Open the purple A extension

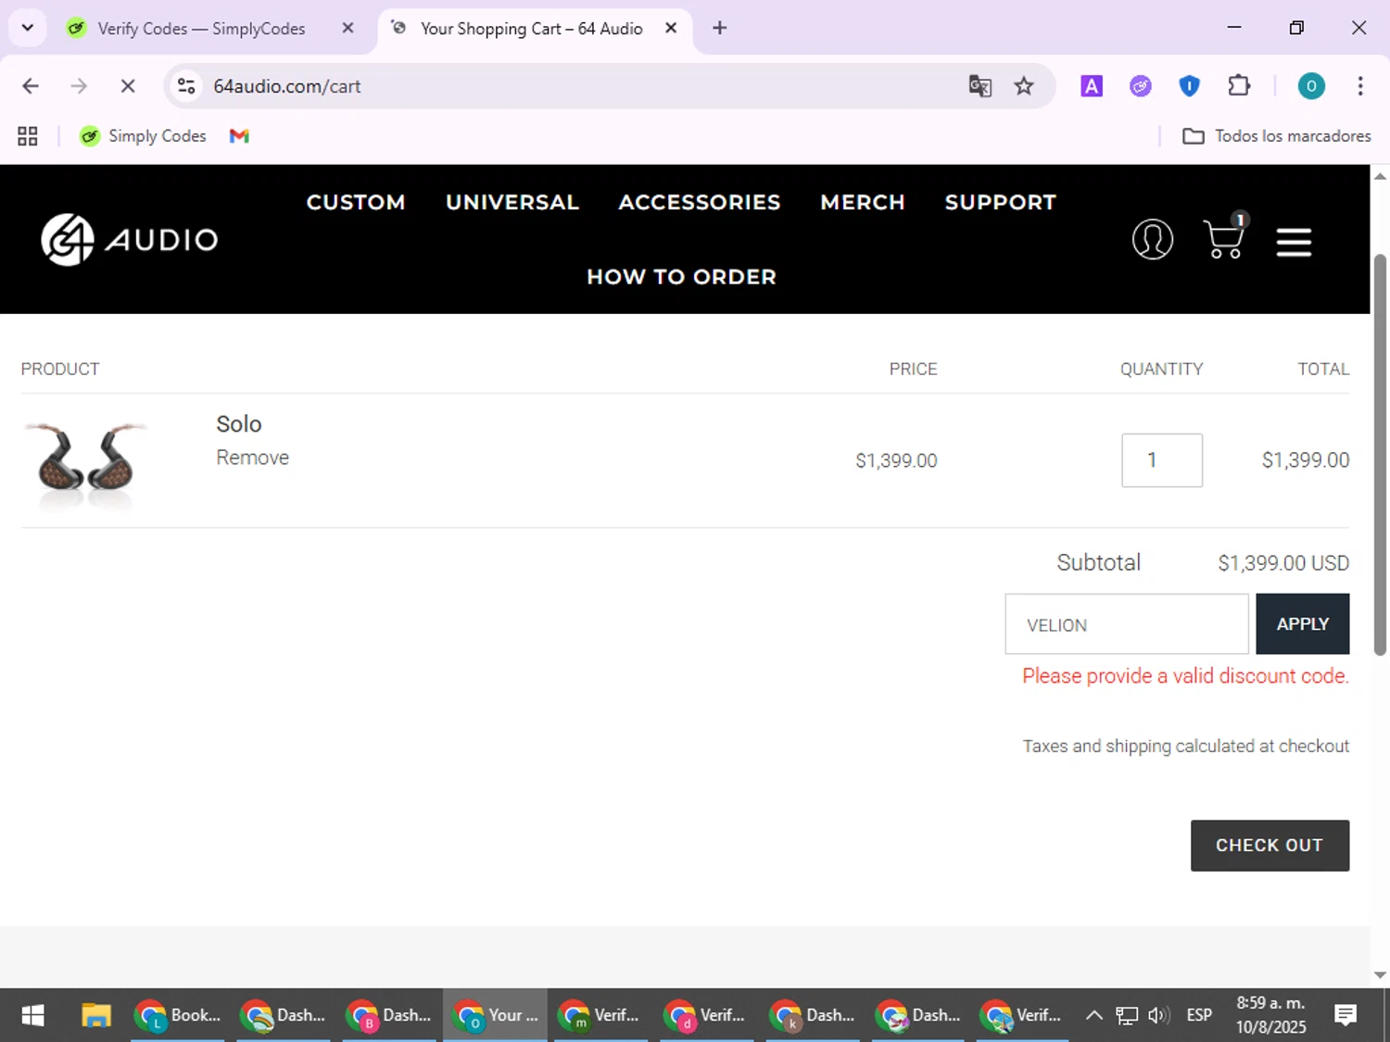pos(1092,86)
